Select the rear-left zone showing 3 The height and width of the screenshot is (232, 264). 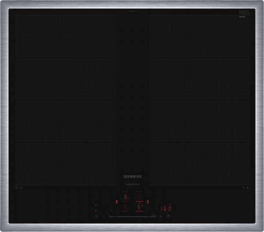[126, 197]
